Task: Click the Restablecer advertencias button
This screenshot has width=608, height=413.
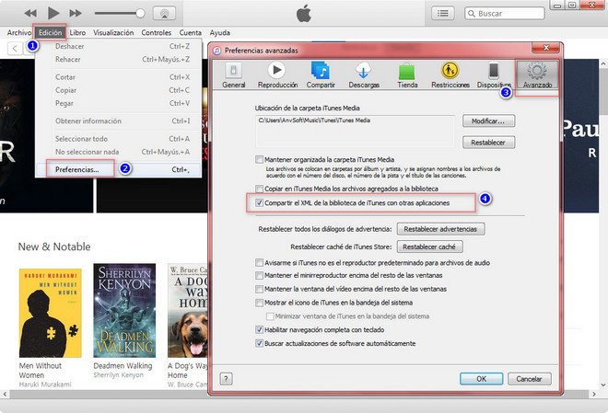Action: point(440,229)
